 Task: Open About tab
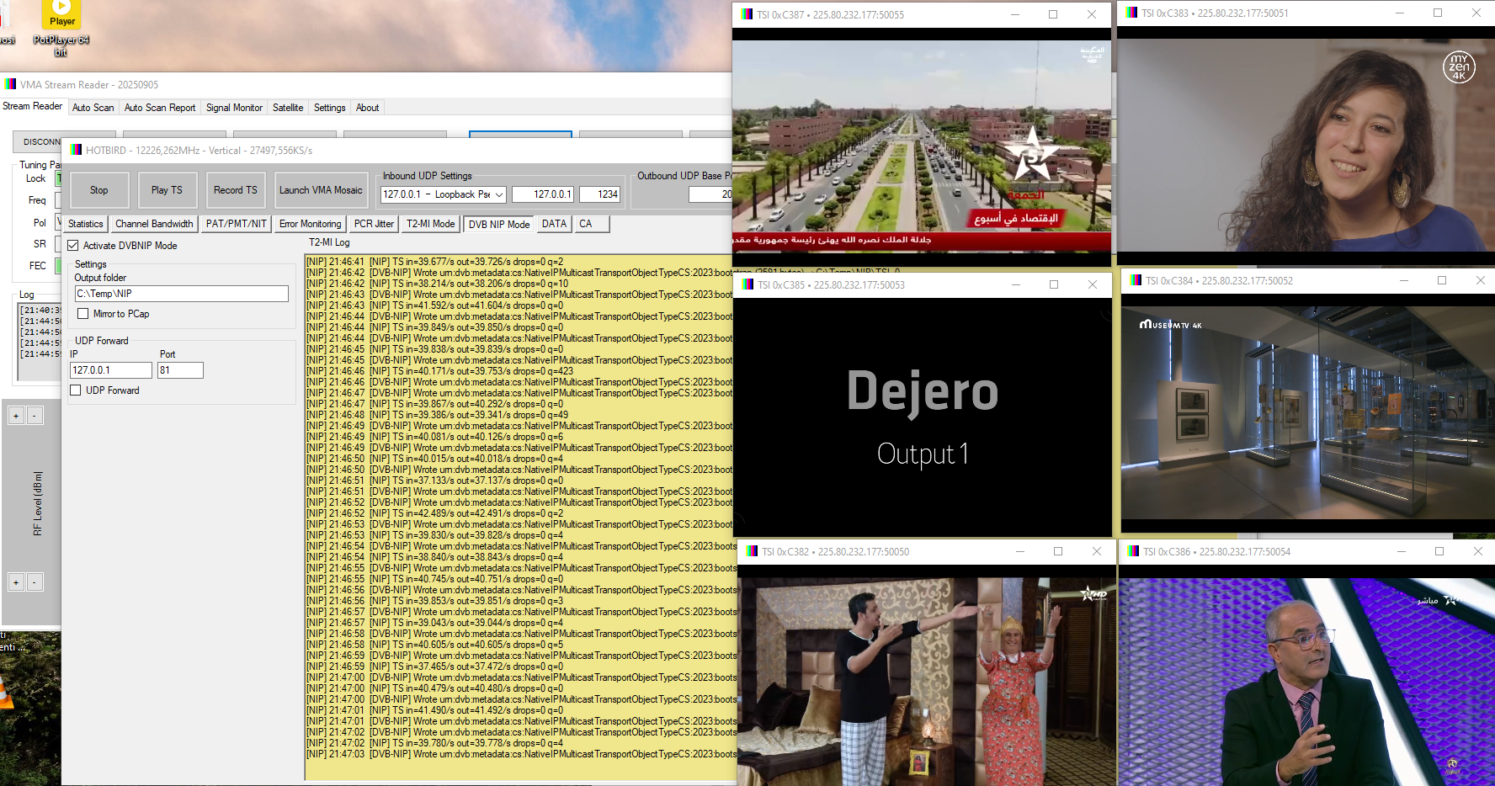click(367, 108)
